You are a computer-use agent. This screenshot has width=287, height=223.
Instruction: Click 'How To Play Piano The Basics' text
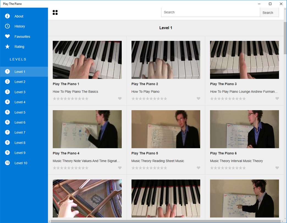pyautogui.click(x=75, y=92)
